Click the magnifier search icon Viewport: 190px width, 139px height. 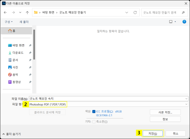183,12
